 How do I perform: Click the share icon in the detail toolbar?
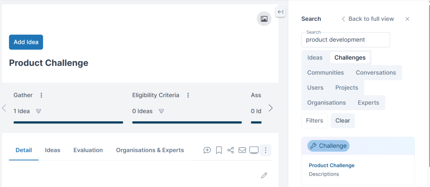231,150
